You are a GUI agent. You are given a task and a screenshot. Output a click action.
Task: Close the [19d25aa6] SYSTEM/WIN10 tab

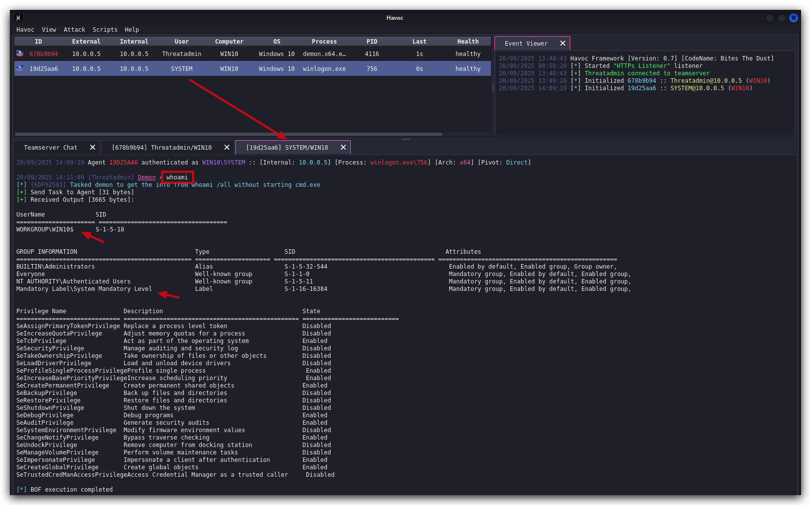tap(343, 148)
